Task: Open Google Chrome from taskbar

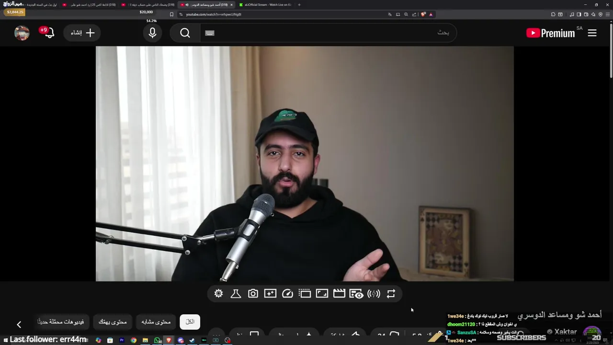Action: [134, 340]
